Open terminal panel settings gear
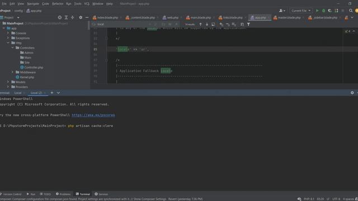 pos(352,93)
